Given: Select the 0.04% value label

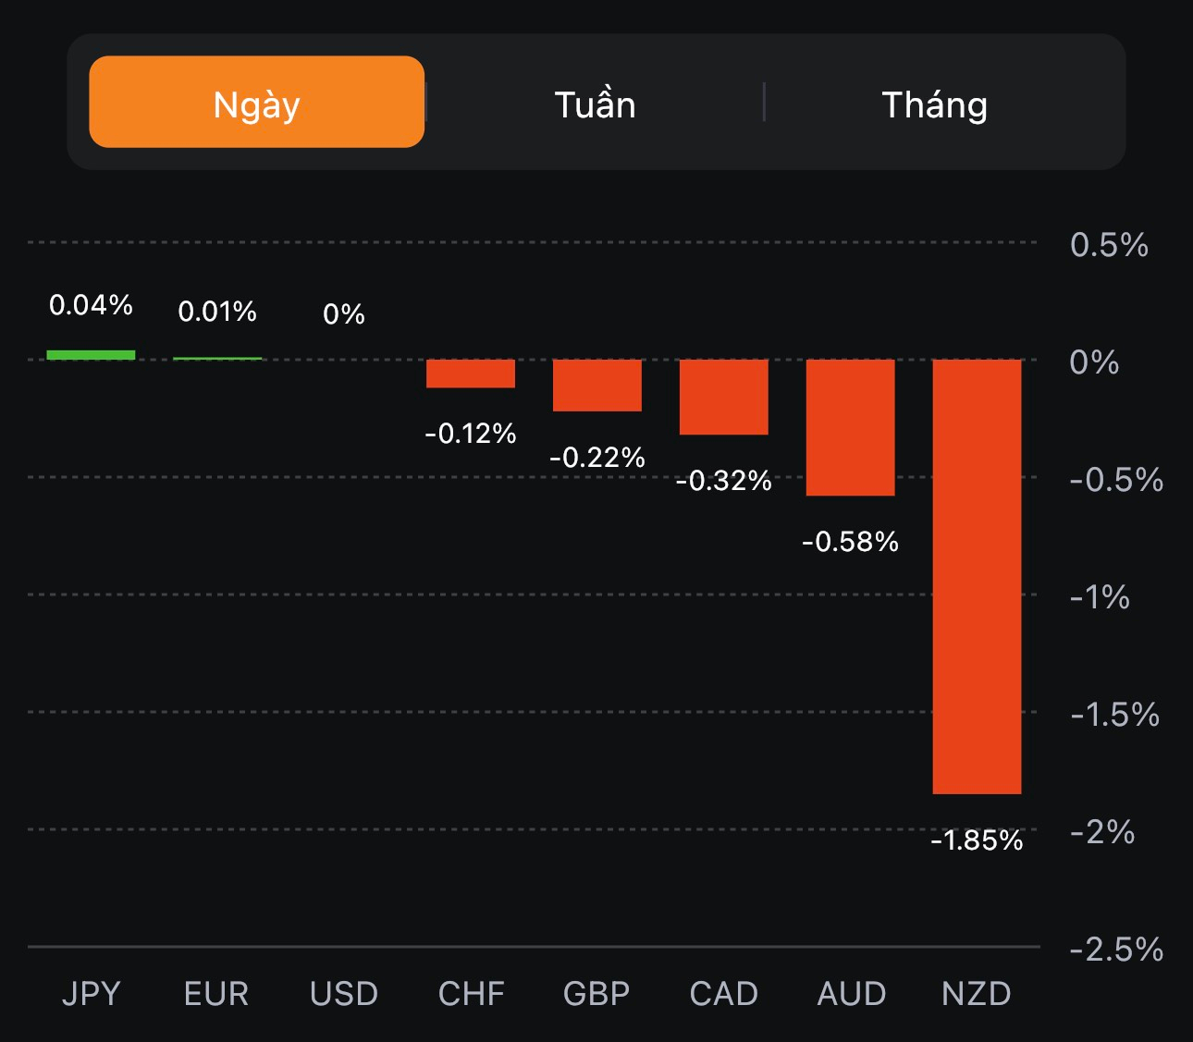Looking at the screenshot, I should tap(91, 305).
